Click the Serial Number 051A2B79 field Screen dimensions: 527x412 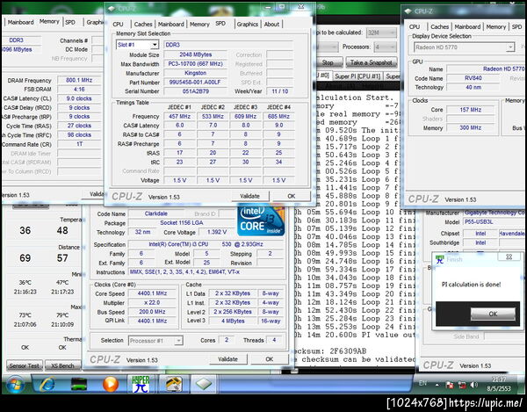click(195, 91)
